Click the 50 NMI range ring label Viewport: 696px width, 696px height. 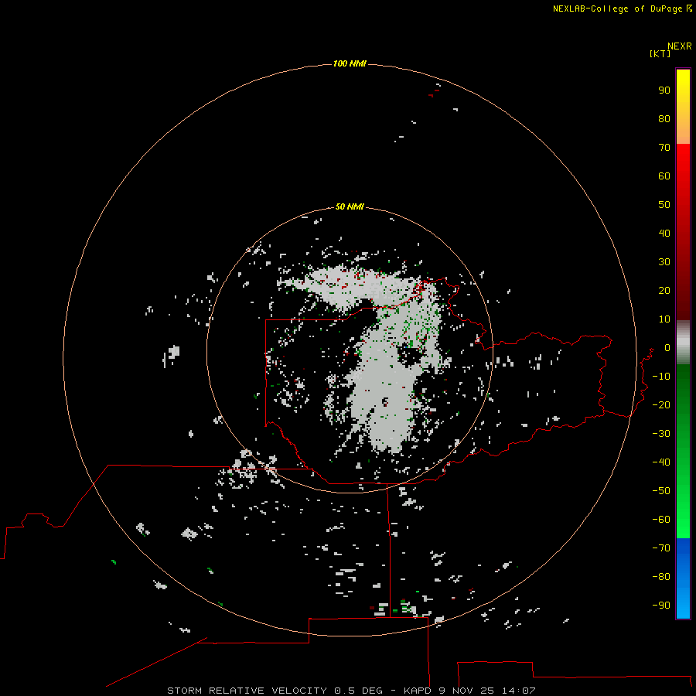tap(350, 206)
